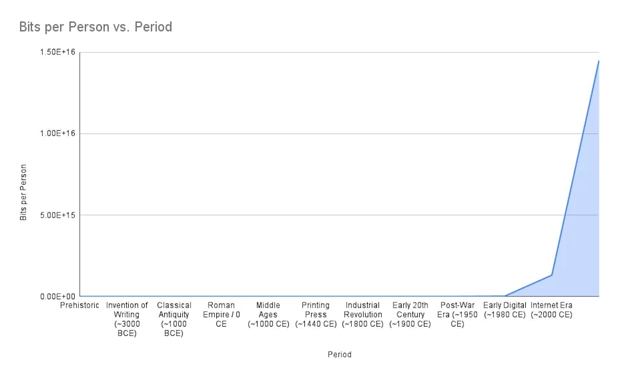Select the 'Industrial Revolution' axis label
Image resolution: width=618 pixels, height=378 pixels.
pyautogui.click(x=363, y=314)
